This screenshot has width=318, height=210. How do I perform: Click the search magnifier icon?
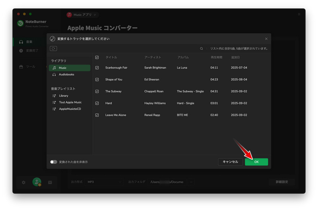202,49
